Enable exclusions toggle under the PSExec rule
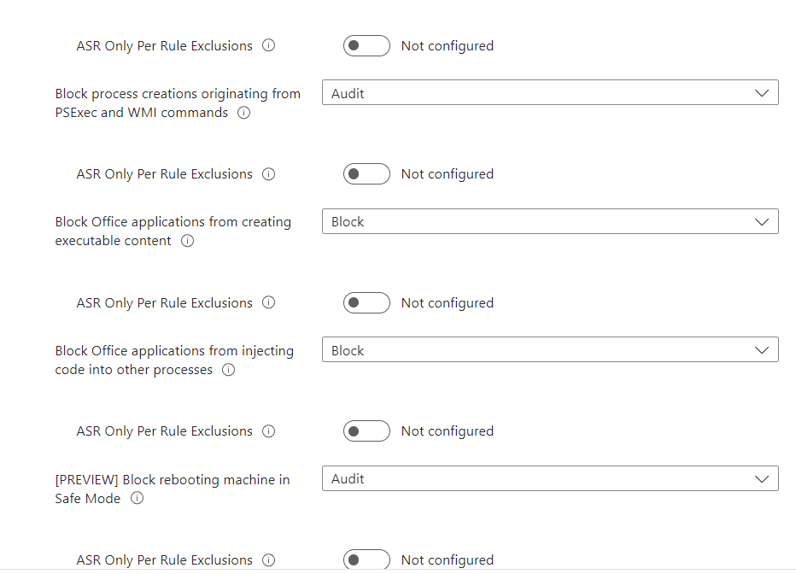Image resolution: width=796 pixels, height=574 pixels. [366, 173]
